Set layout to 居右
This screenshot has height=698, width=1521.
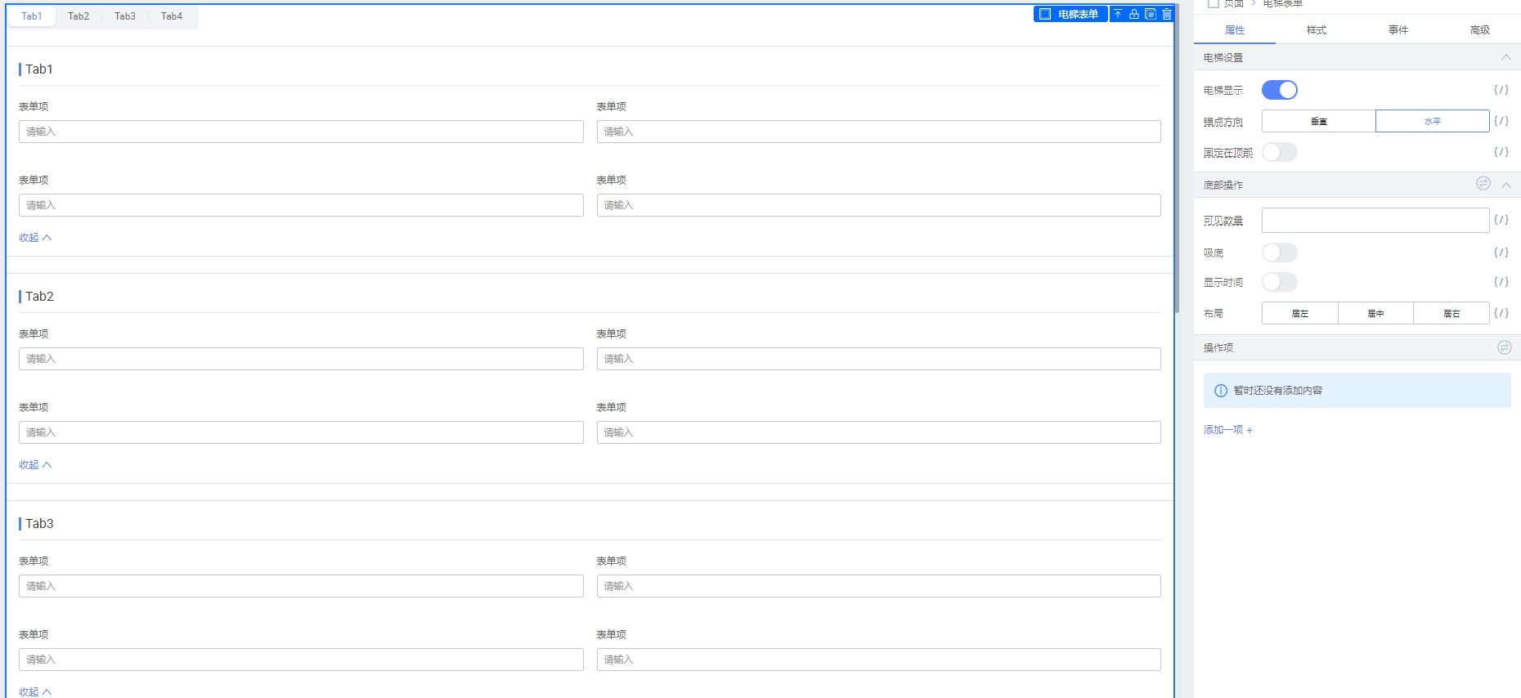(x=1451, y=313)
